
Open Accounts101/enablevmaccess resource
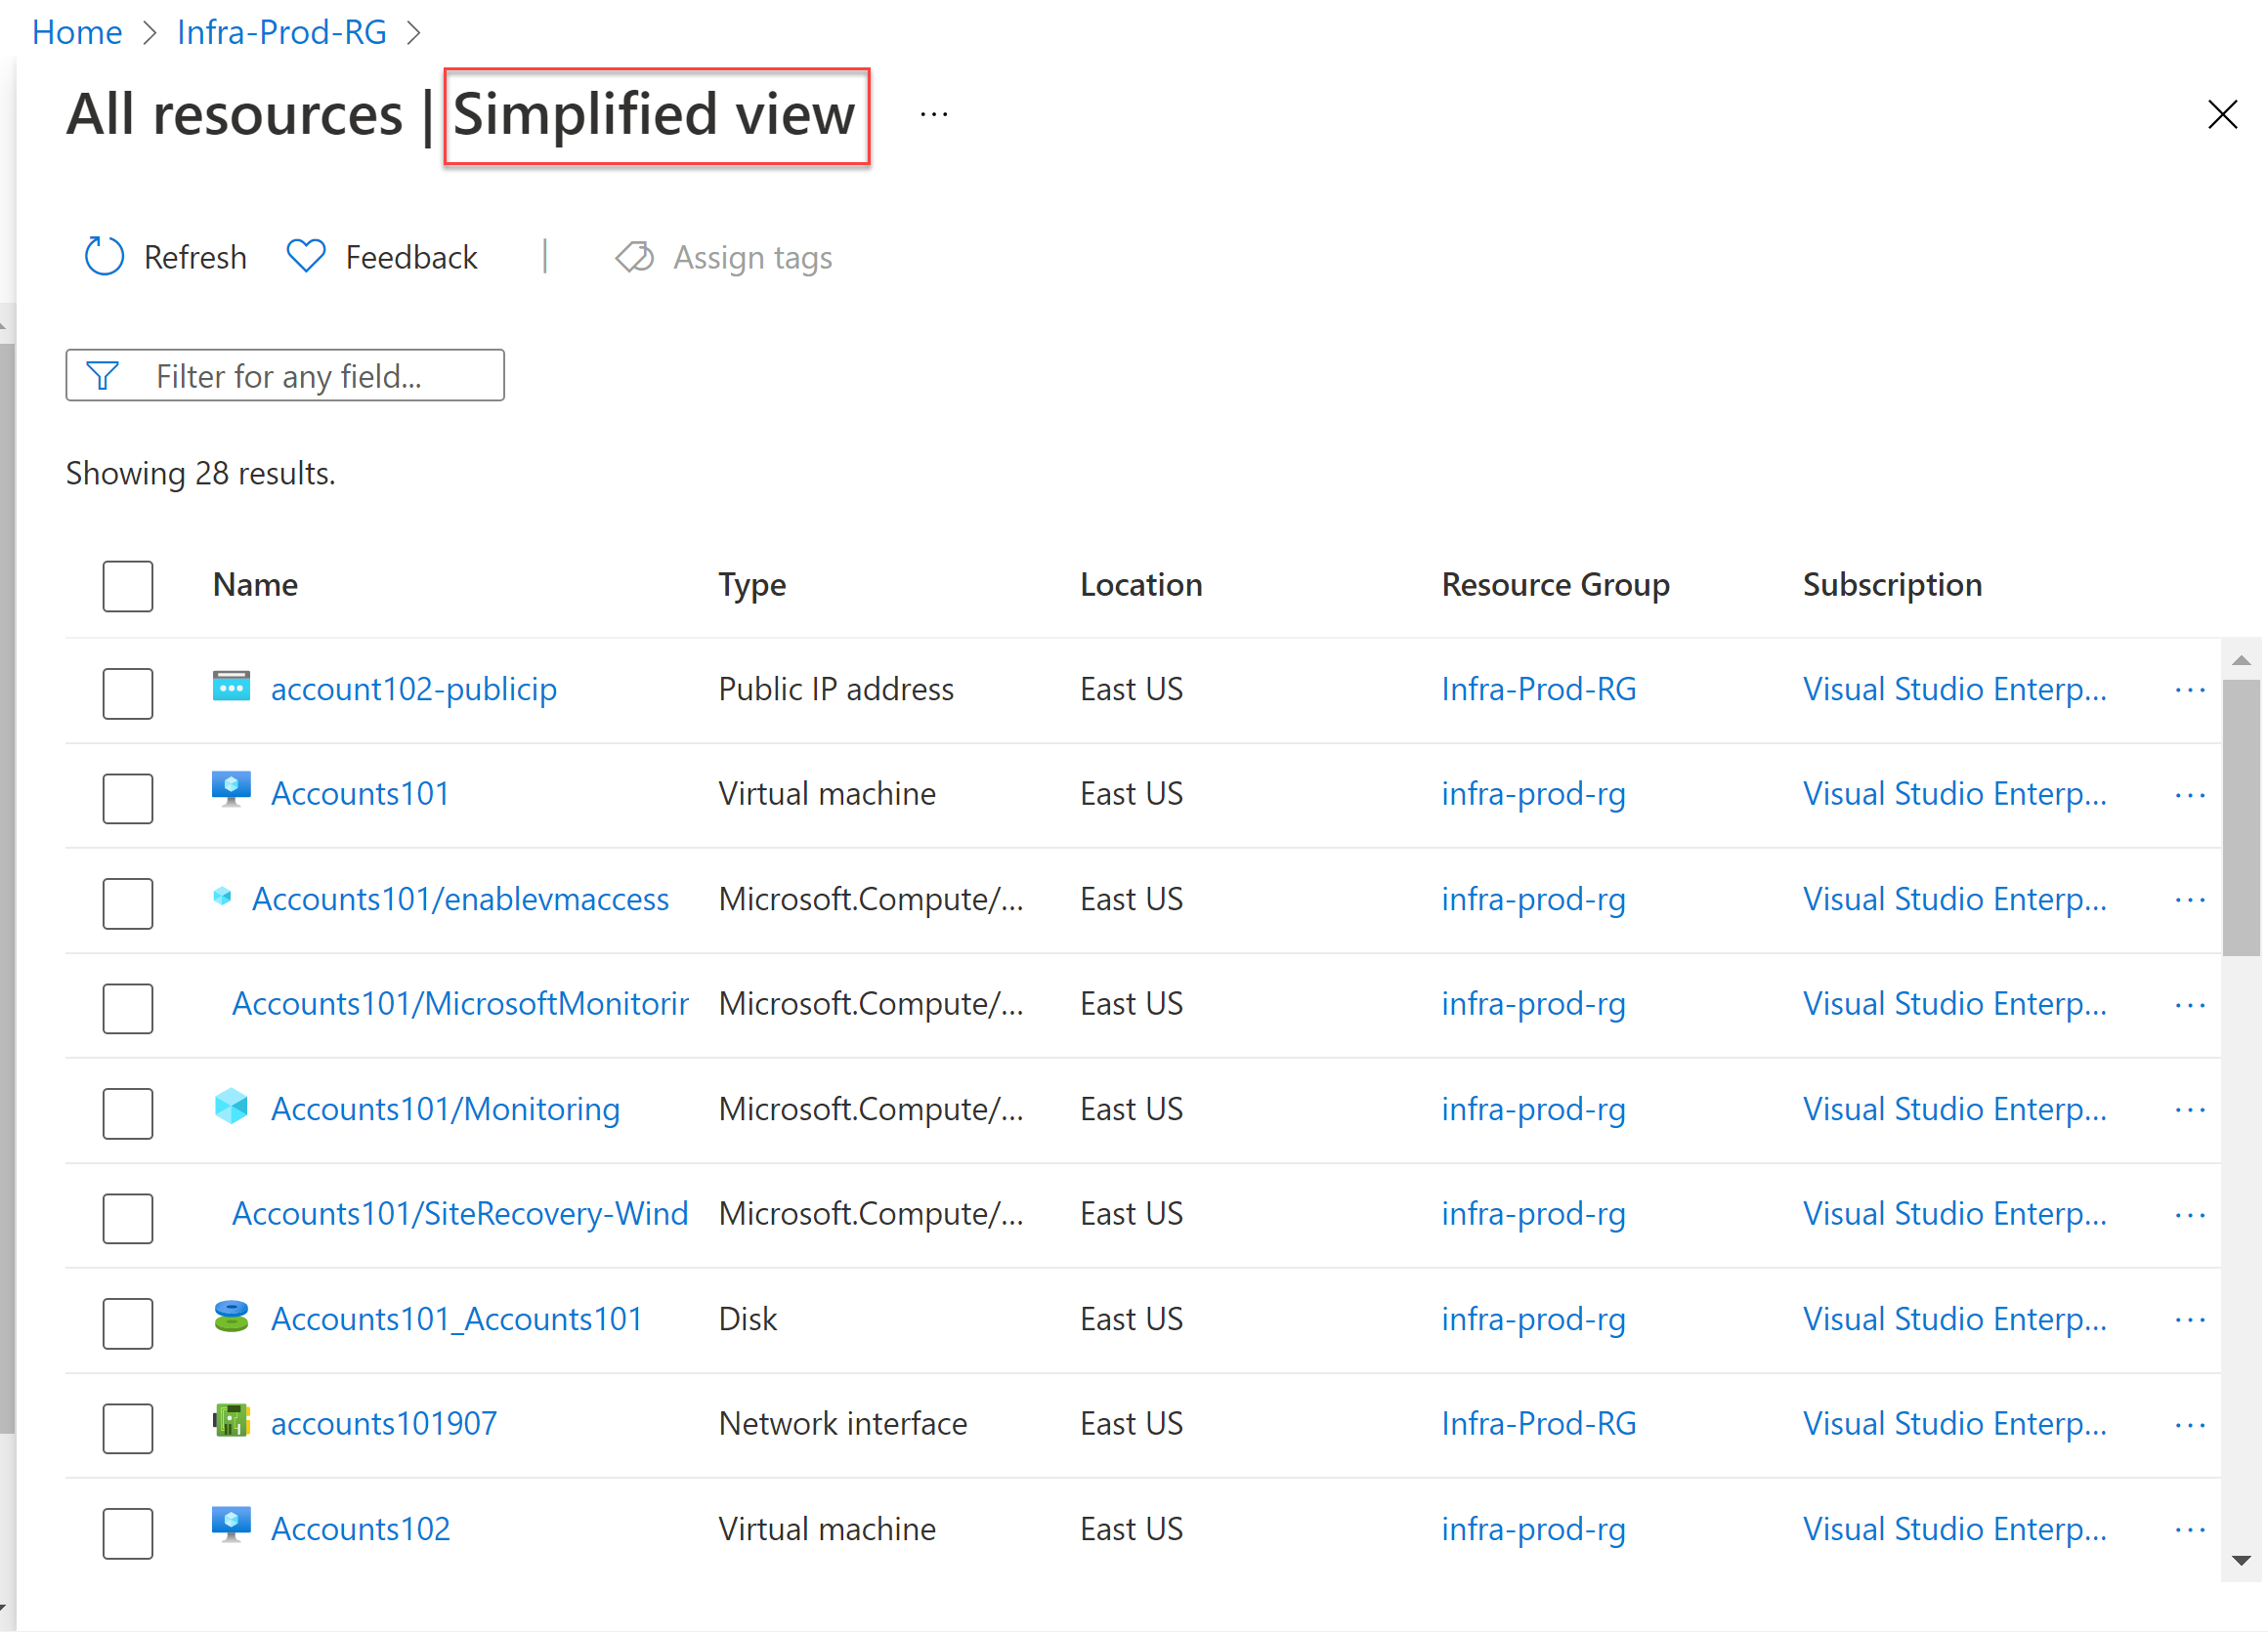460,899
